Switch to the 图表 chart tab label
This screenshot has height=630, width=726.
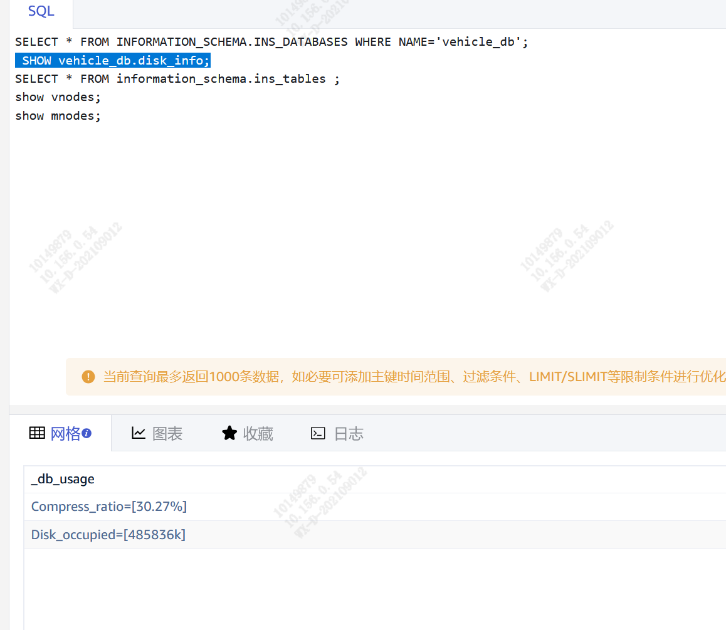pos(167,434)
